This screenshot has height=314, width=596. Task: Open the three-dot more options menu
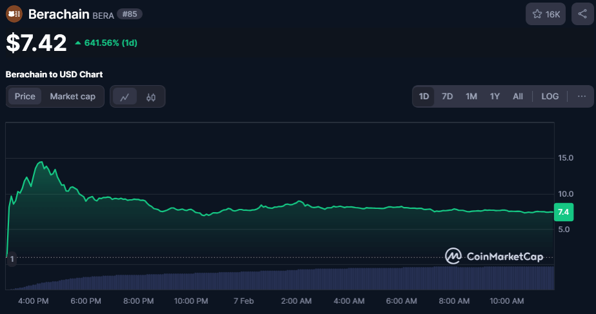tap(581, 96)
